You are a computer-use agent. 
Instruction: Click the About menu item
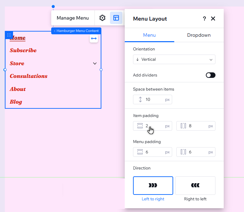(18, 89)
